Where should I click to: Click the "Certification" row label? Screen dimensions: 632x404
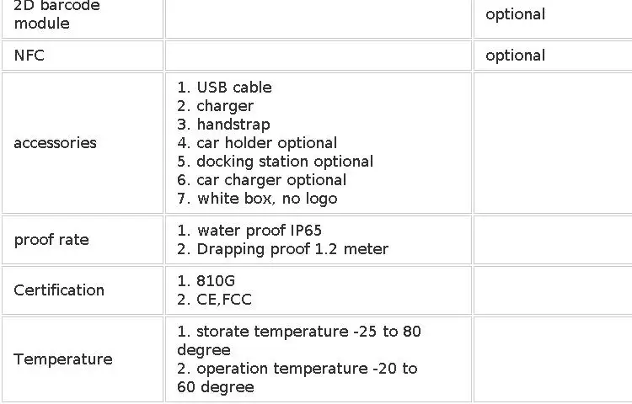click(59, 290)
